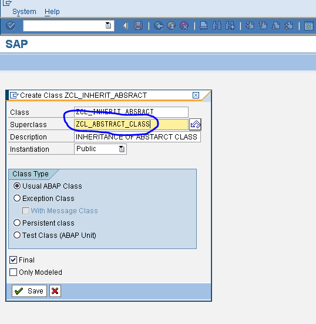This screenshot has width=316, height=324.
Task: Click the green Back arrow icon
Action: pyautogui.click(x=159, y=26)
